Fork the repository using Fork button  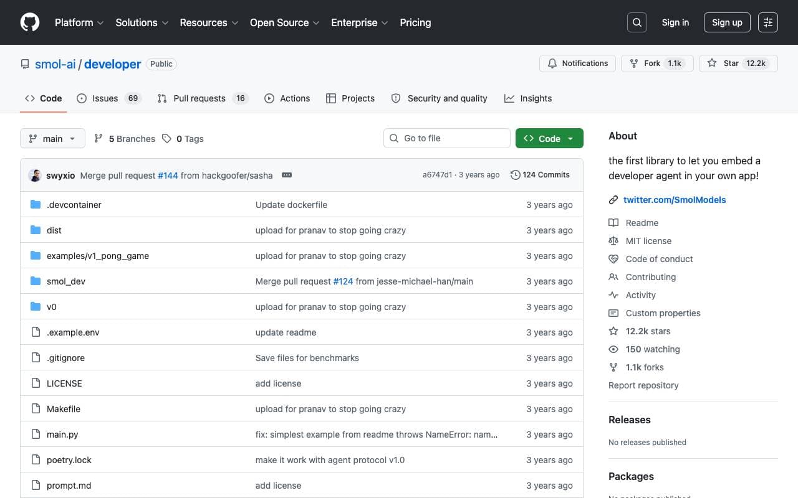click(657, 63)
